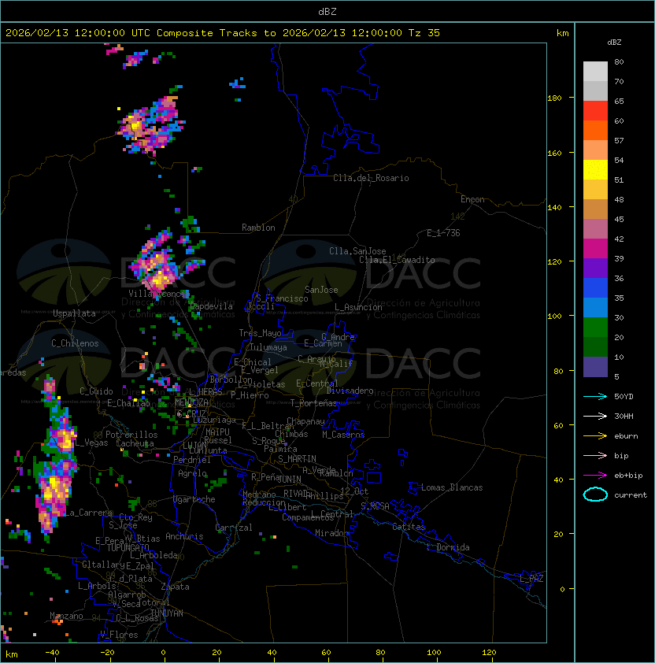
Task: Click the 'Manzano' place label
Action: 66,616
